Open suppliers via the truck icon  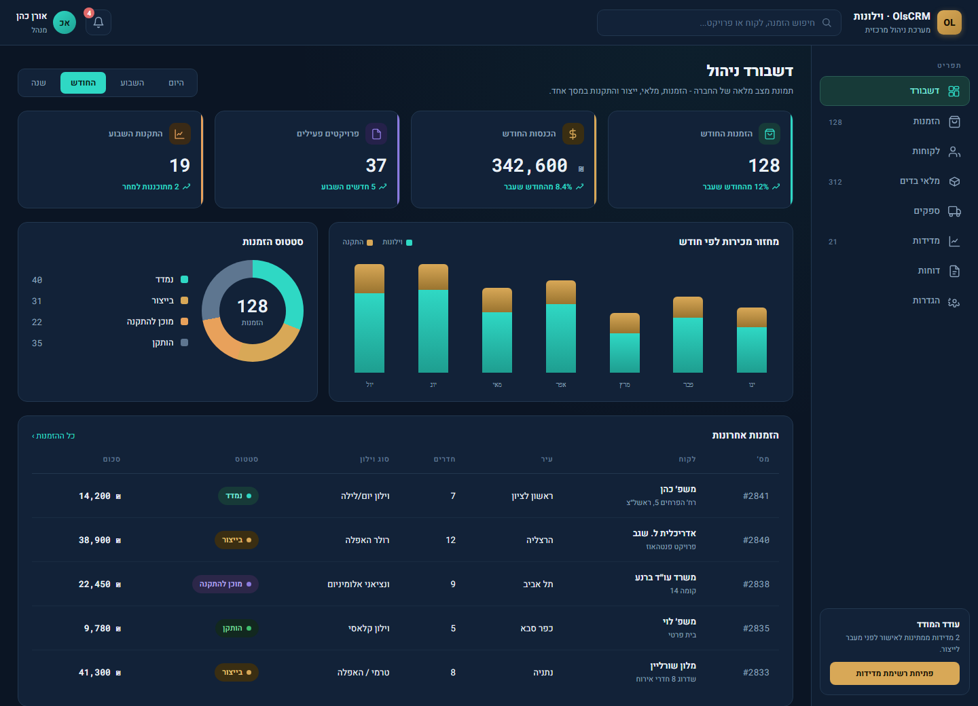[954, 211]
